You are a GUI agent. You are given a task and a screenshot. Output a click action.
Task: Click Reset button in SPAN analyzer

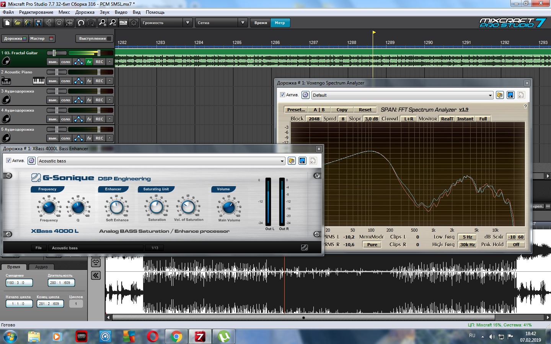pos(365,110)
